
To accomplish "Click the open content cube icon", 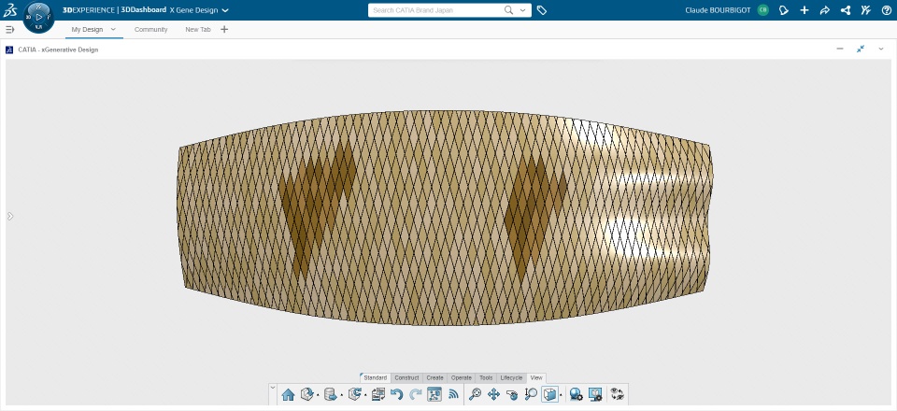I will (307, 394).
